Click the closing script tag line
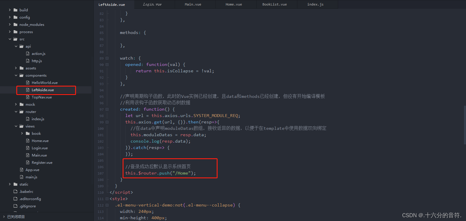Viewport: 466px width, 221px height. click(121, 192)
